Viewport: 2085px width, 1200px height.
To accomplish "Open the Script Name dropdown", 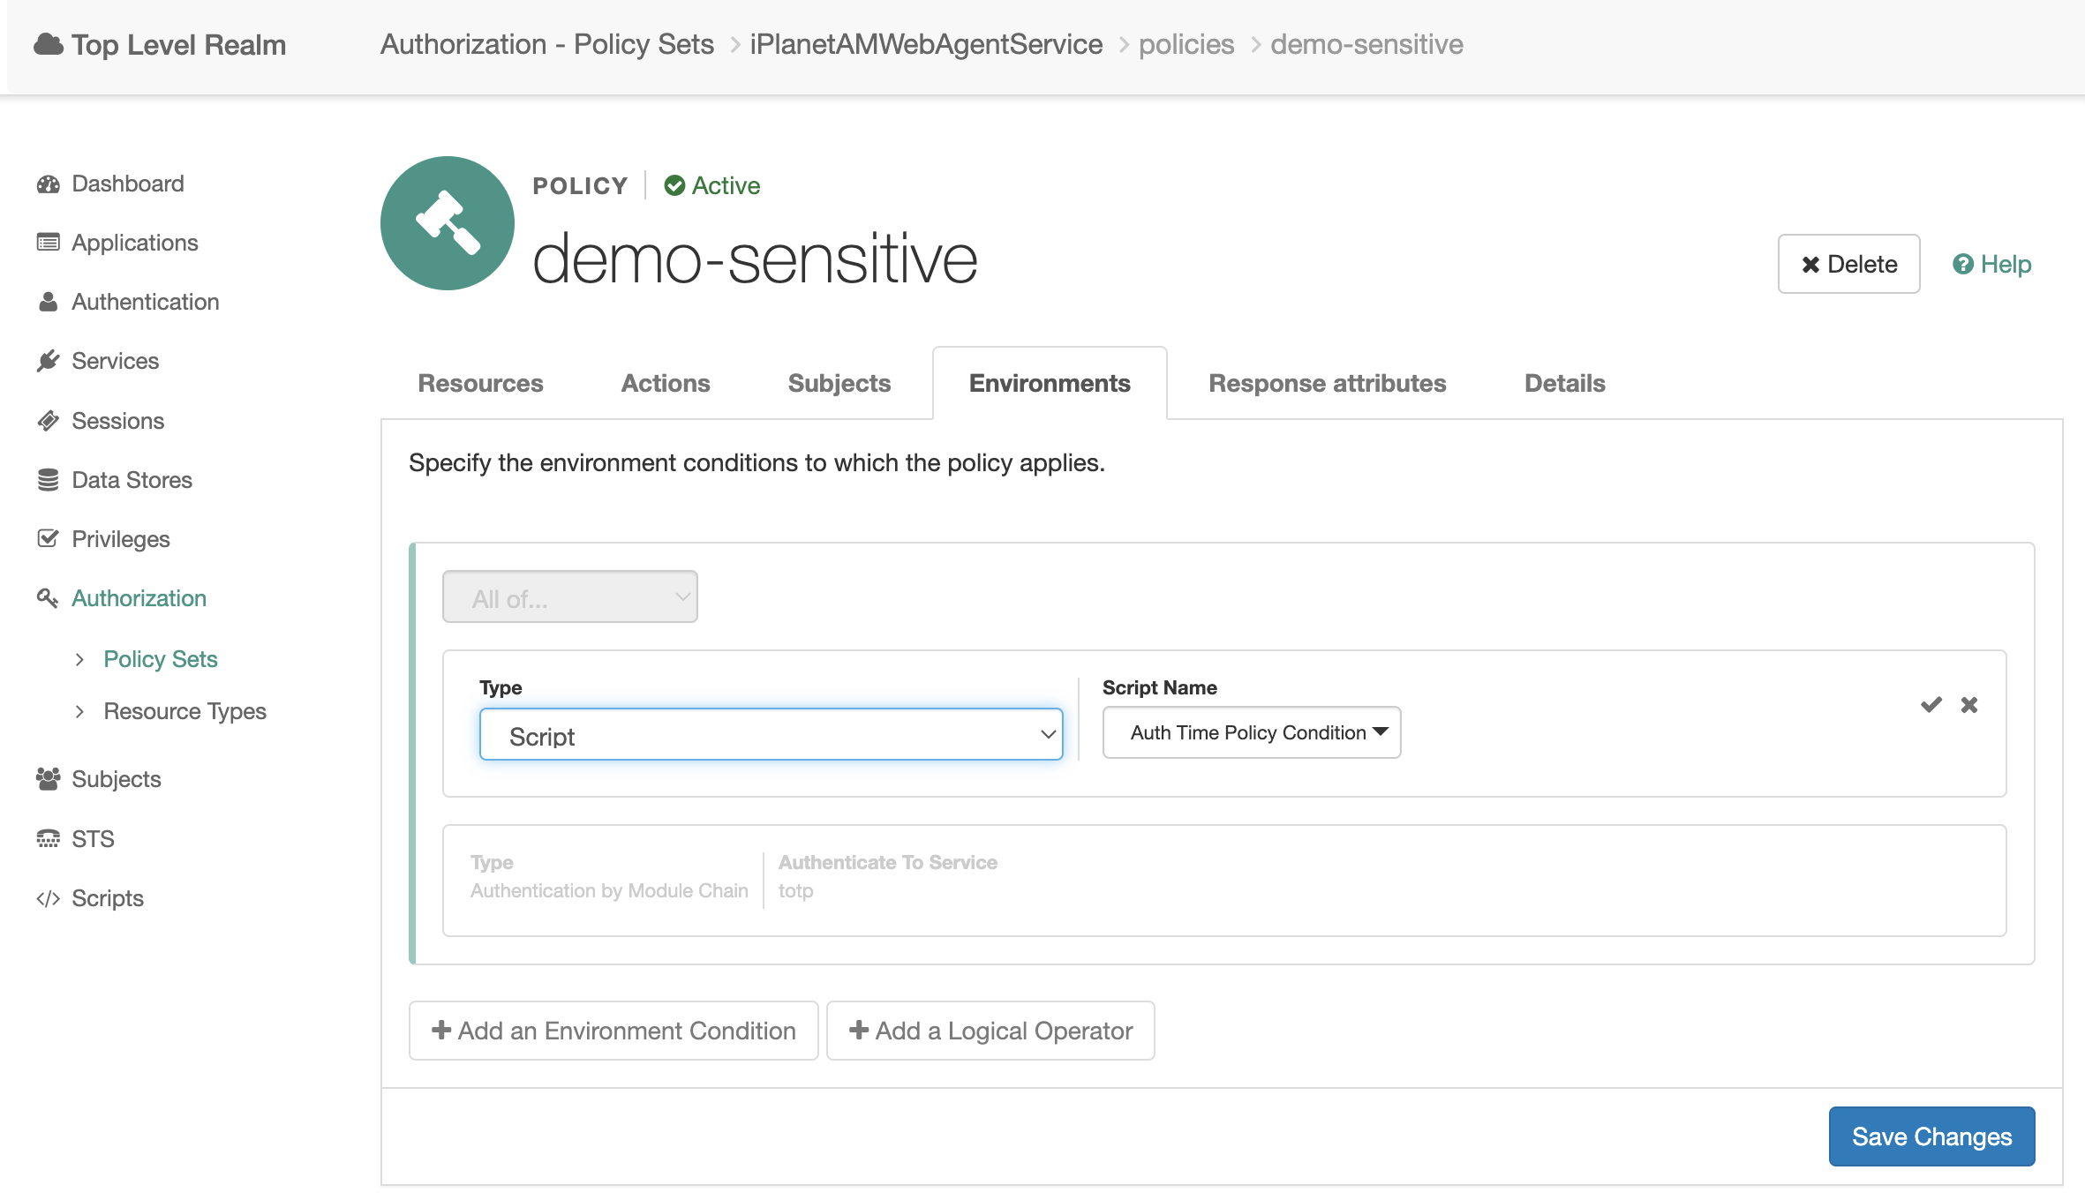I will click(1251, 732).
